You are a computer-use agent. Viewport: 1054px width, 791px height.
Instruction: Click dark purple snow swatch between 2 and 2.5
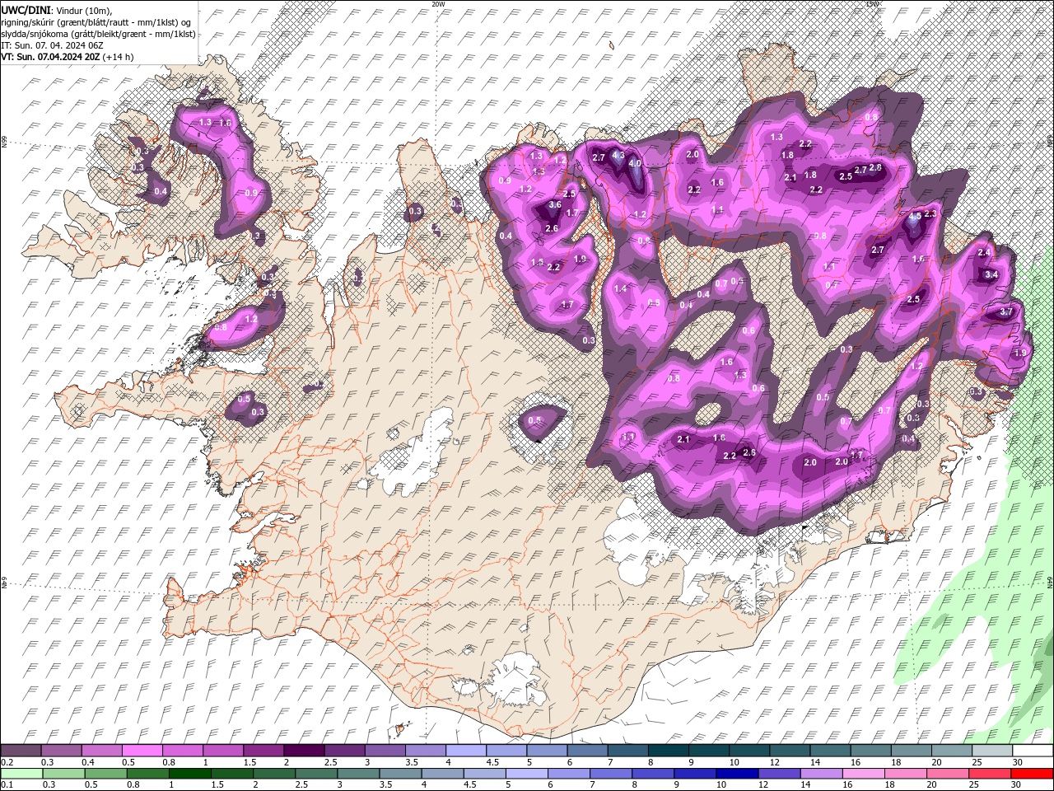(x=304, y=751)
